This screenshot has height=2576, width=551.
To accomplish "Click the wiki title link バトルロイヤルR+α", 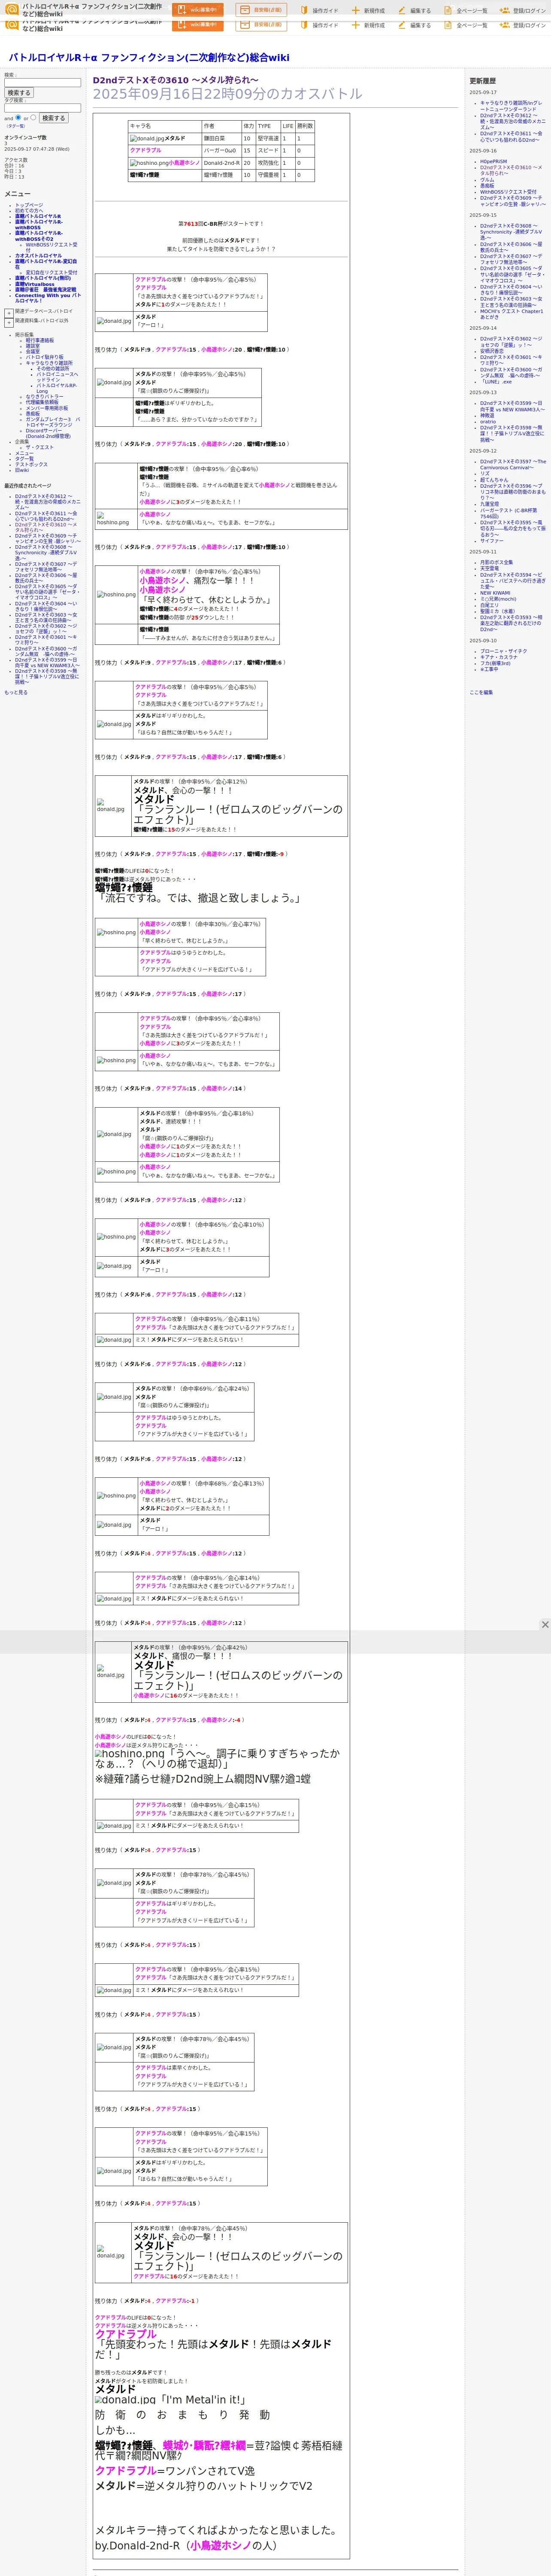I will point(149,58).
